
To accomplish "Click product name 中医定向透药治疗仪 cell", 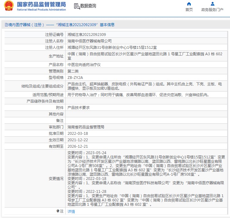I will coord(84,65).
